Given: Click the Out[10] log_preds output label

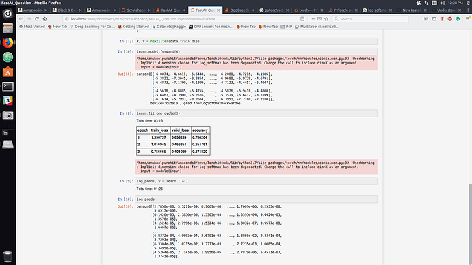Looking at the screenshot, I should tap(125, 206).
